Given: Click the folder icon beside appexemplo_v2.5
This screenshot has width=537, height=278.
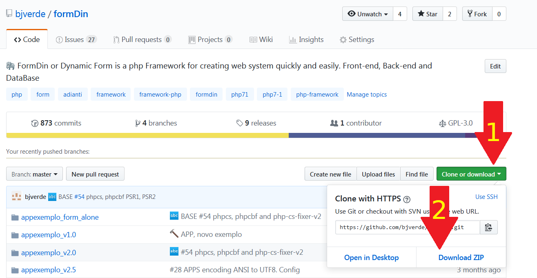Looking at the screenshot, I should pos(15,270).
